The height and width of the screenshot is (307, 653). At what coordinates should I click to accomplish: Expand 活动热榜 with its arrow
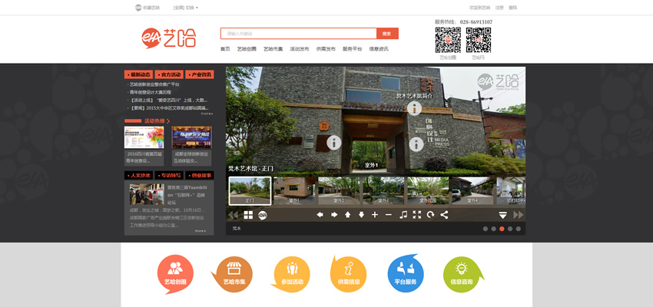(168, 120)
